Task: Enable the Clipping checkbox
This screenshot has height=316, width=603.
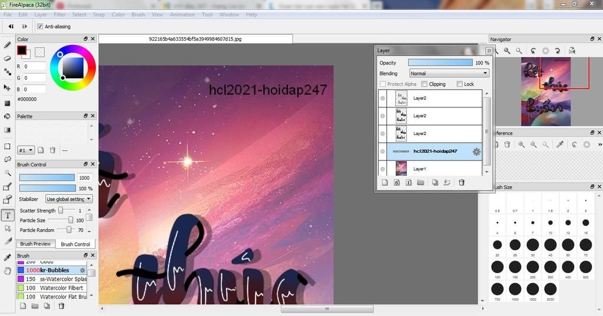Action: [424, 84]
